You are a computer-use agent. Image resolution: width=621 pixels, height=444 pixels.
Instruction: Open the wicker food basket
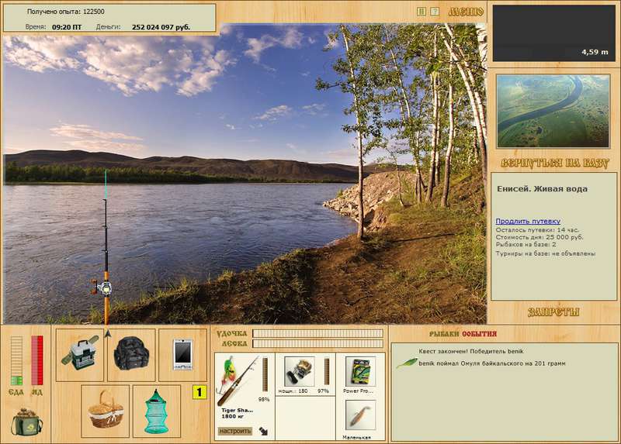click(106, 411)
